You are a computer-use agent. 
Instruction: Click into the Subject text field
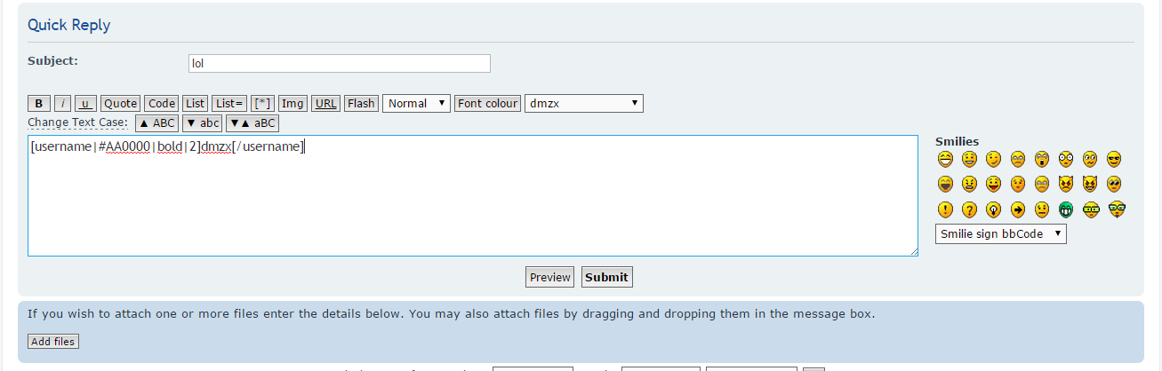coord(339,64)
